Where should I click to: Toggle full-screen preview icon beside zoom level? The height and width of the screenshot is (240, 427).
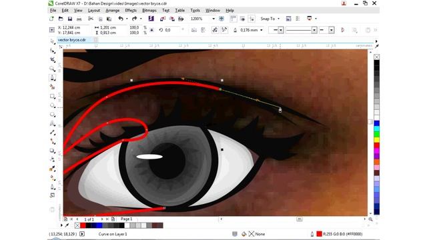click(222, 19)
